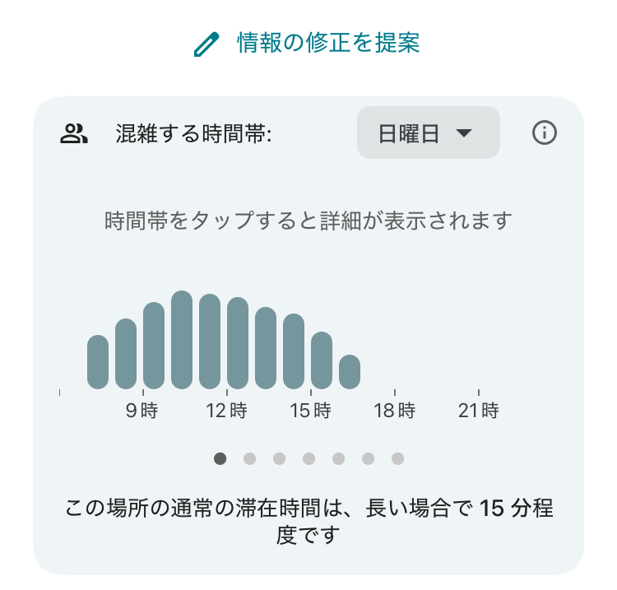The image size is (617, 590).
Task: Tap the 9時 bar in the chart
Action: click(x=154, y=346)
